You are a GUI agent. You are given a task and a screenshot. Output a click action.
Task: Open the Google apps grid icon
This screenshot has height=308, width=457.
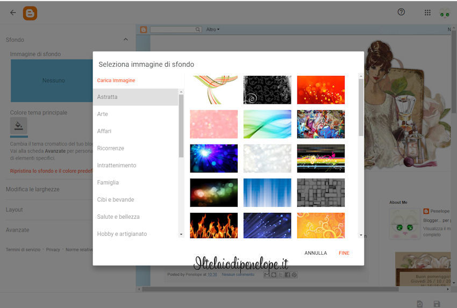[x=427, y=12]
